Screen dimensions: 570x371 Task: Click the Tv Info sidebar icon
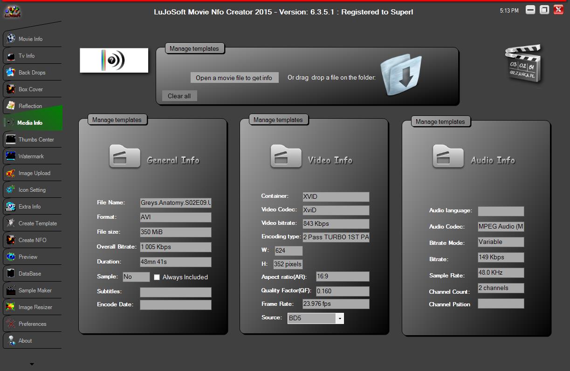[11, 55]
